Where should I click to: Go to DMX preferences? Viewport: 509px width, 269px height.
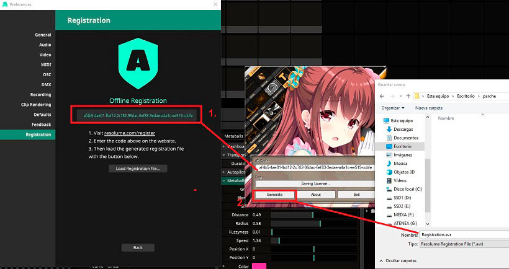point(46,84)
